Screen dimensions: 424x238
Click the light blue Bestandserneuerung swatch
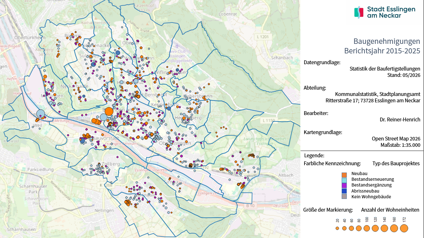pyautogui.click(x=344, y=180)
